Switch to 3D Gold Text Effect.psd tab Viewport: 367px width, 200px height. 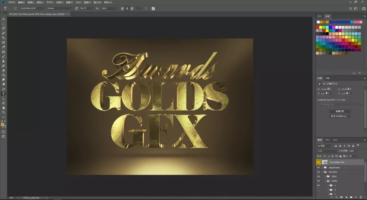point(37,14)
